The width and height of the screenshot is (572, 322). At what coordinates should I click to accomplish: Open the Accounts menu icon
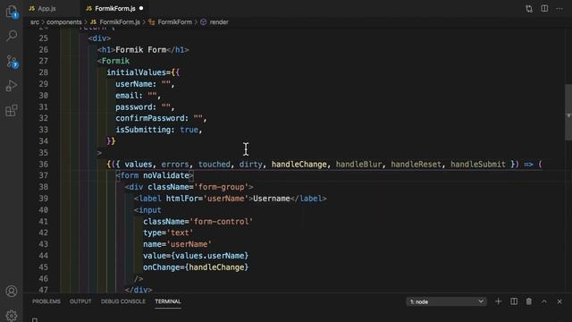[12, 292]
